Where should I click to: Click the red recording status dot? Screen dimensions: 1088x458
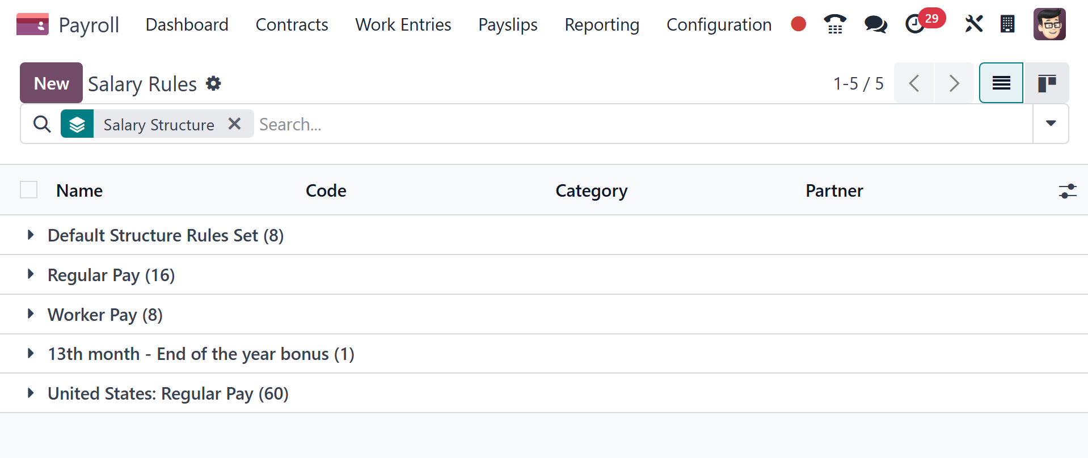[798, 24]
